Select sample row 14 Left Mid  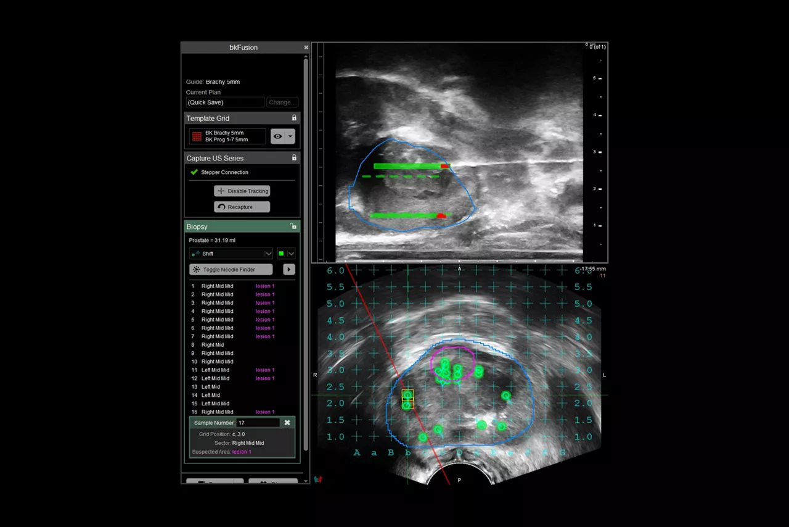pyautogui.click(x=242, y=396)
